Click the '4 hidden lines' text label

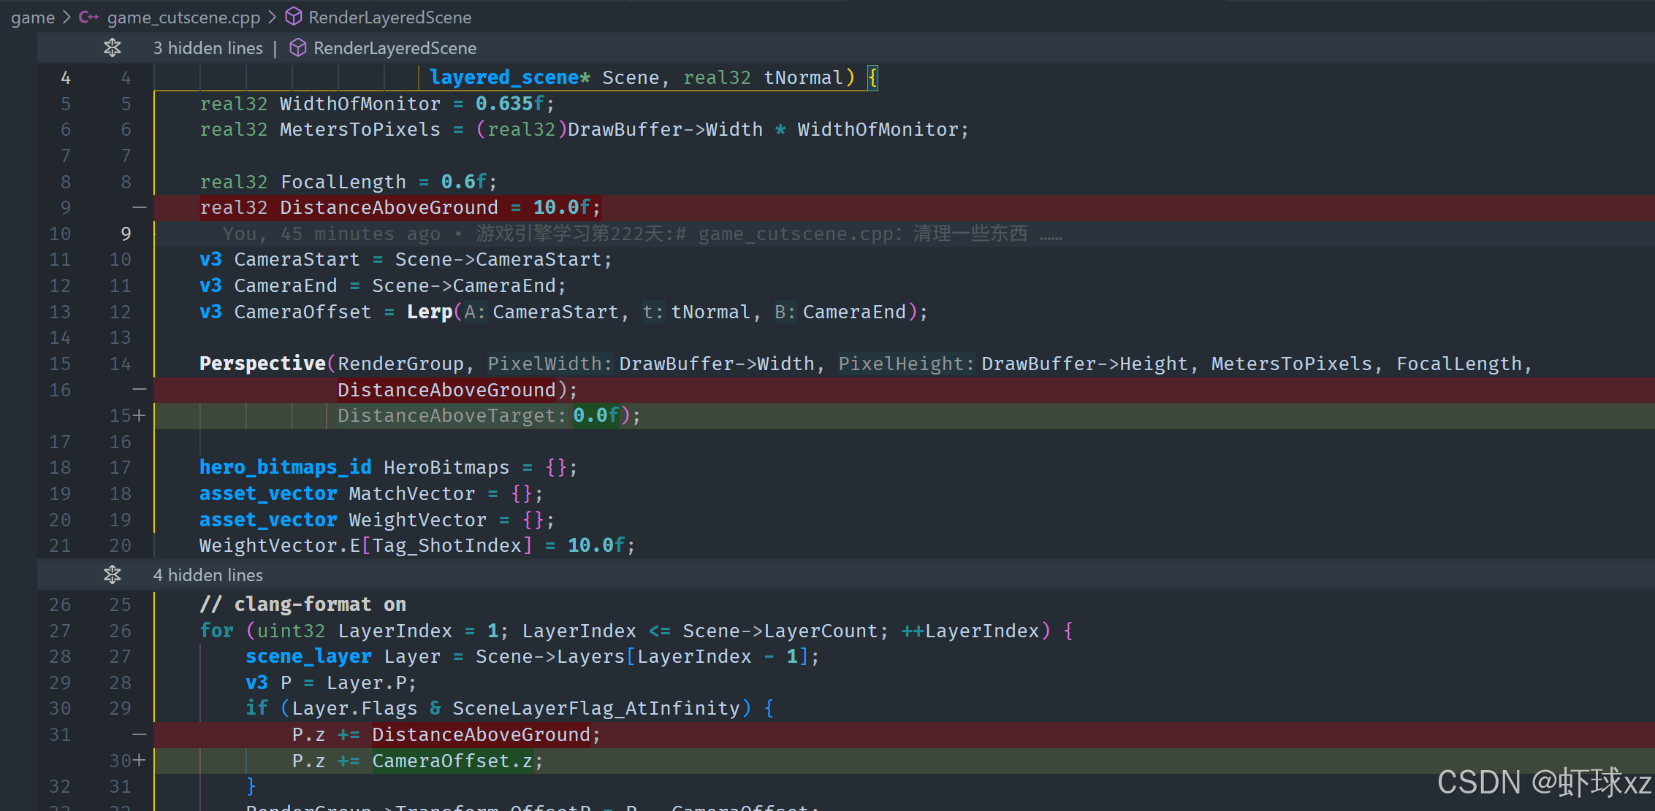(208, 575)
